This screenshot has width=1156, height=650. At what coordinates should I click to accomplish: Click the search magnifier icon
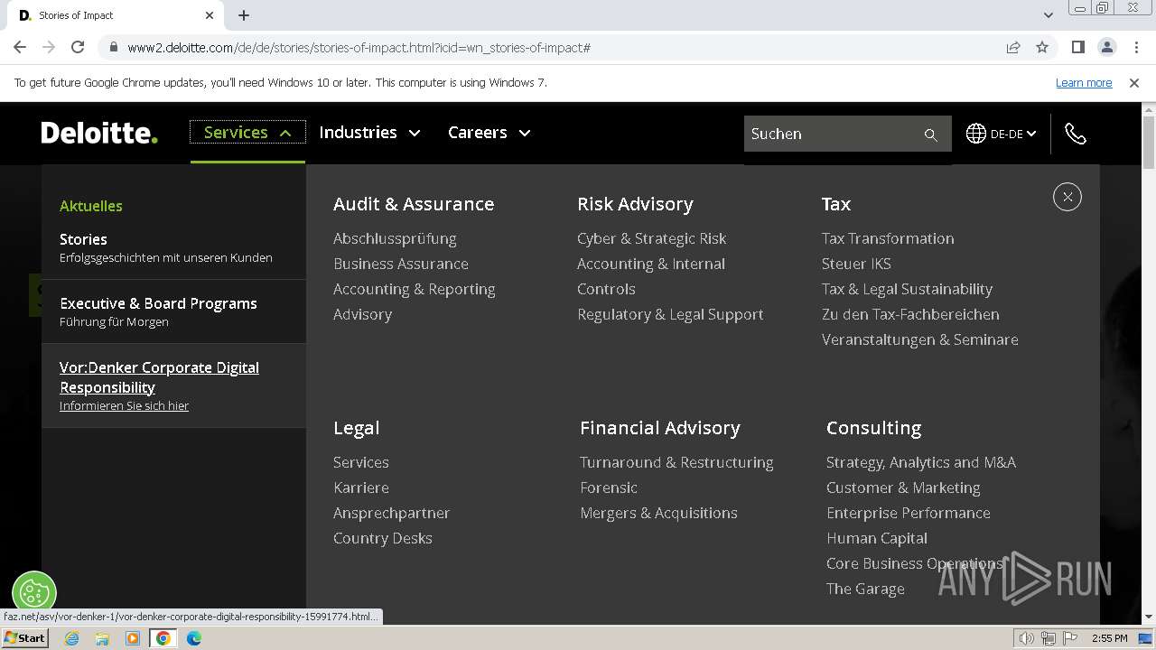[930, 135]
